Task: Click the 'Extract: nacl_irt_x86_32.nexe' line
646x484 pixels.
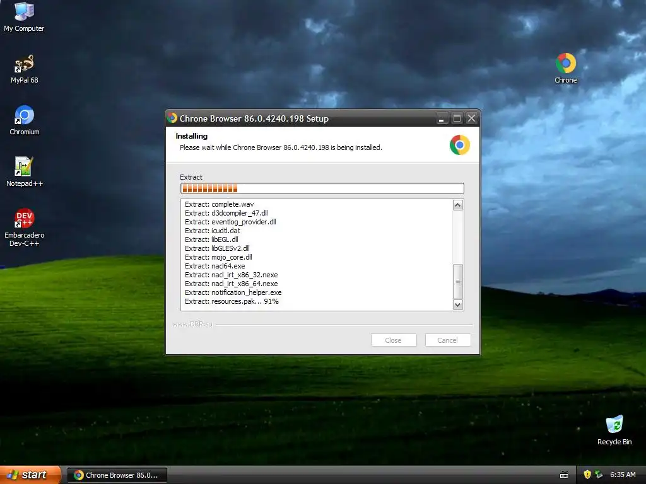Action: [x=231, y=275]
